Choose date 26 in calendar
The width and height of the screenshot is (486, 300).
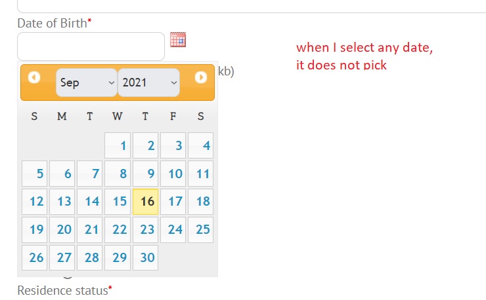coord(34,257)
